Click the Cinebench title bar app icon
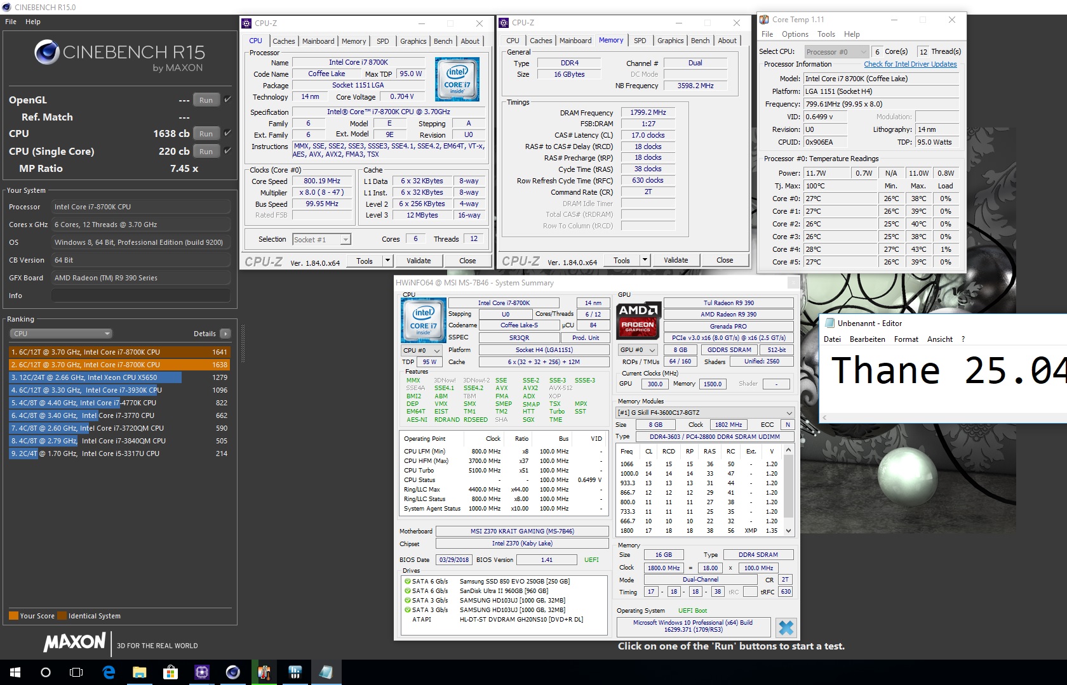Viewport: 1067px width, 685px height. click(x=7, y=7)
